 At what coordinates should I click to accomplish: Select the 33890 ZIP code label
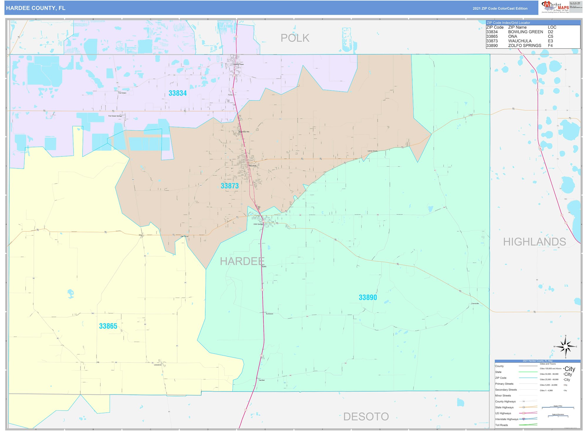coord(367,298)
